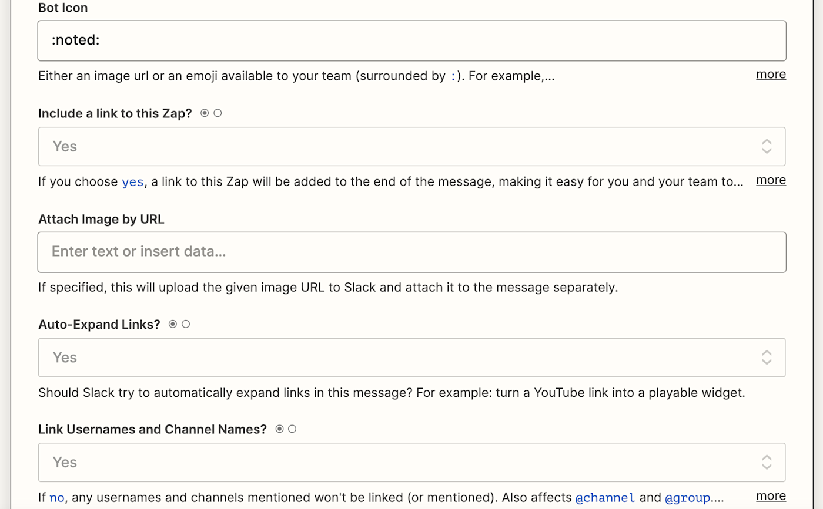Click into the Bot Icon text field
The height and width of the screenshot is (509, 823).
[411, 41]
